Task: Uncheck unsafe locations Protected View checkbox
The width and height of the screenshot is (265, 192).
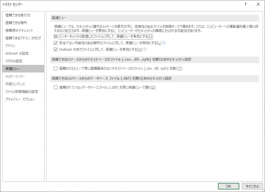Action: click(55, 43)
